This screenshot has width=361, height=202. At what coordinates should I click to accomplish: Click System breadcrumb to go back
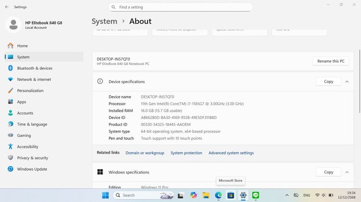point(104,21)
